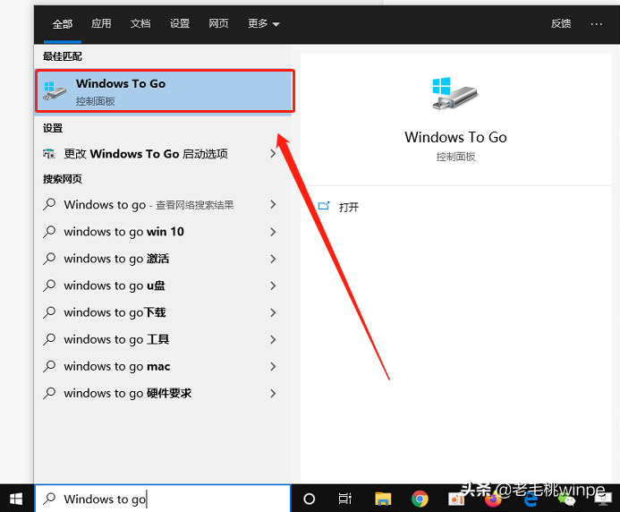The height and width of the screenshot is (512, 620).
Task: Click the 反馈 button
Action: click(561, 24)
